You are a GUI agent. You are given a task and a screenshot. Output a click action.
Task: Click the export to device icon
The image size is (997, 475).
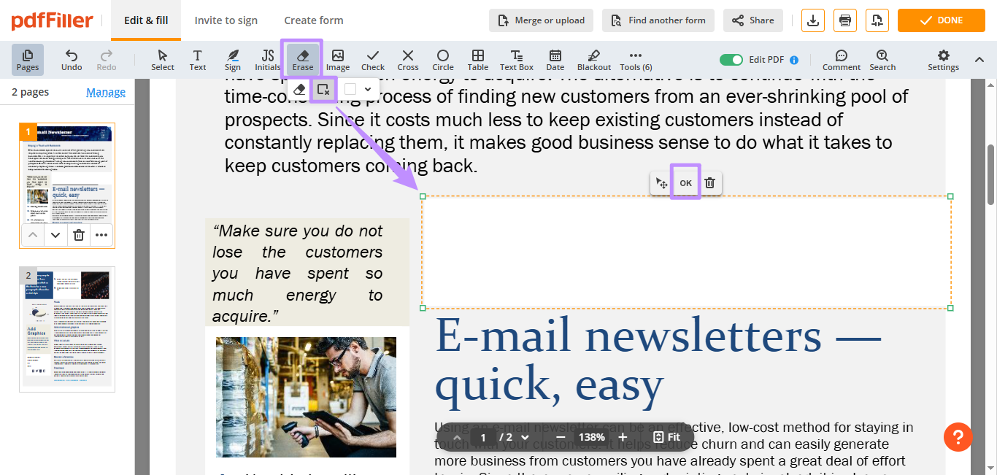point(877,20)
